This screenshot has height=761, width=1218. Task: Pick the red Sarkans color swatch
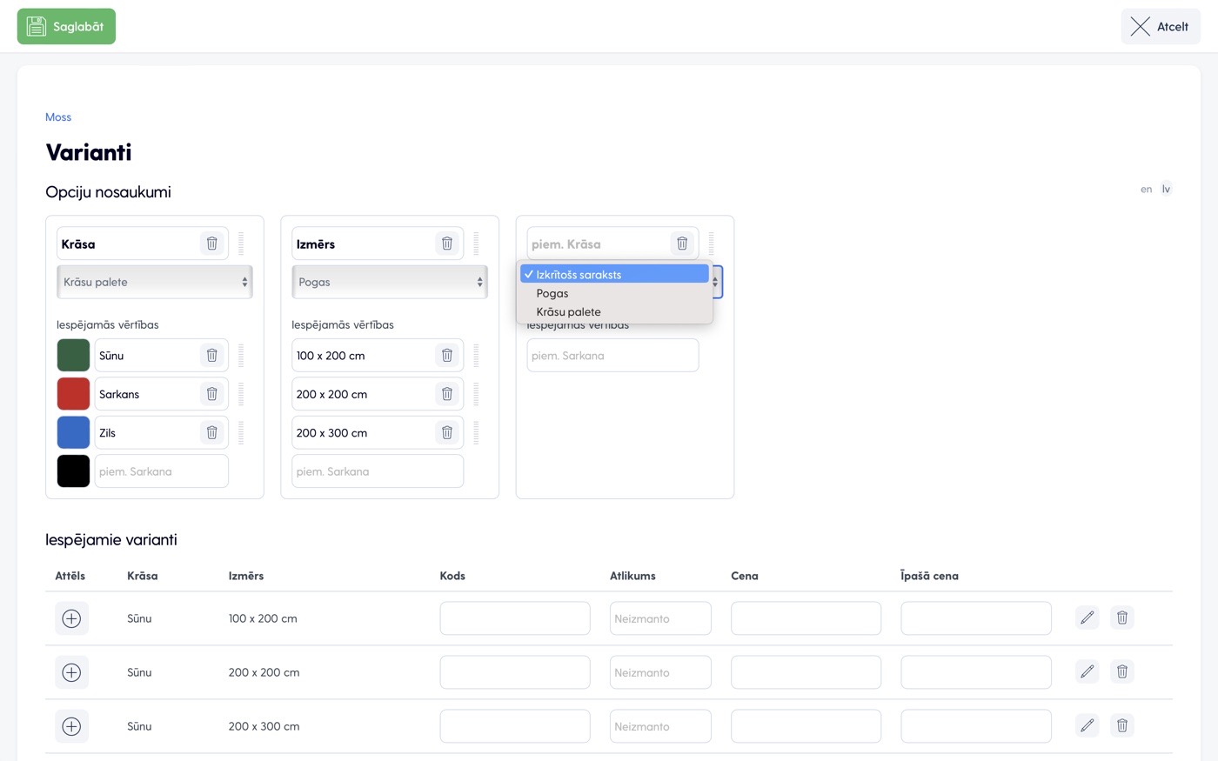pyautogui.click(x=73, y=394)
